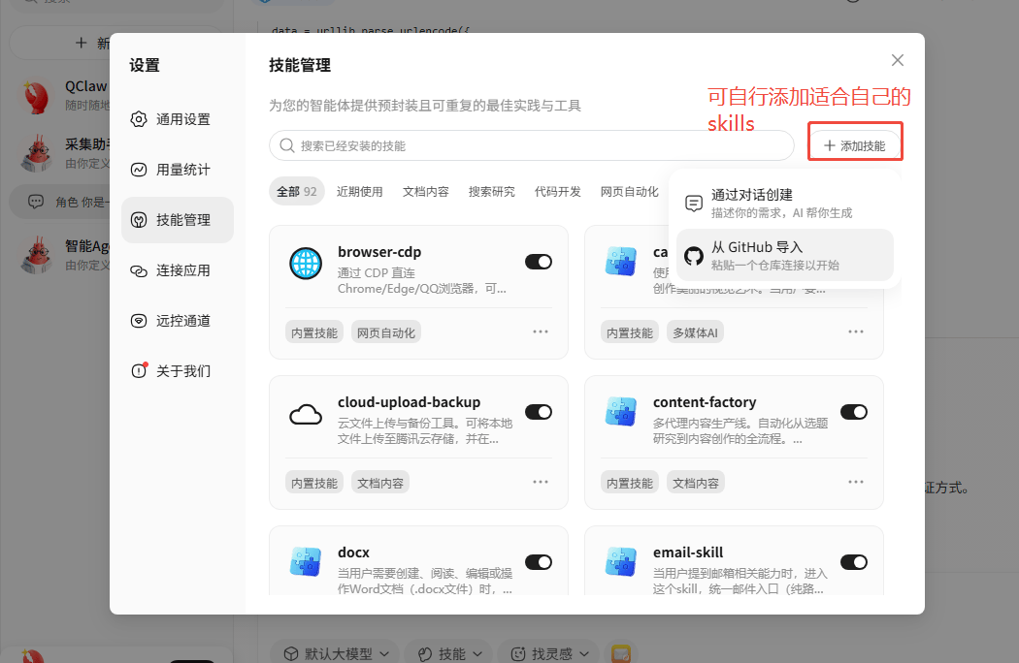Toggle the email-skill switch
Viewport: 1019px width, 663px height.
853,561
